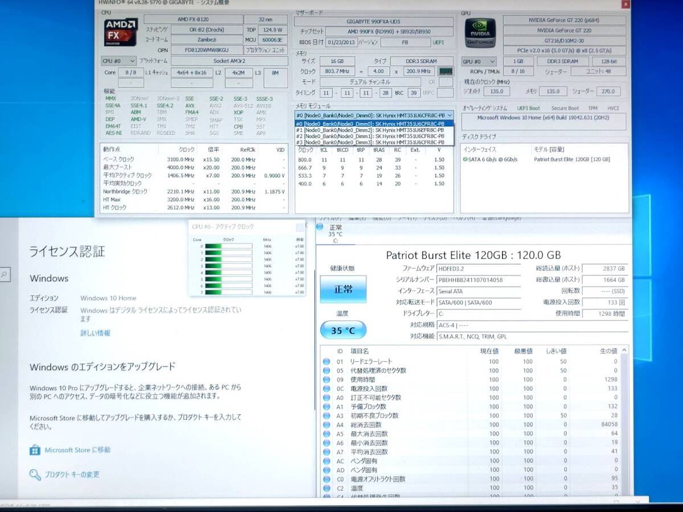Screen dimensions: 683x512
Task: Click the status orb for SMART row A7
Action: coord(327,452)
